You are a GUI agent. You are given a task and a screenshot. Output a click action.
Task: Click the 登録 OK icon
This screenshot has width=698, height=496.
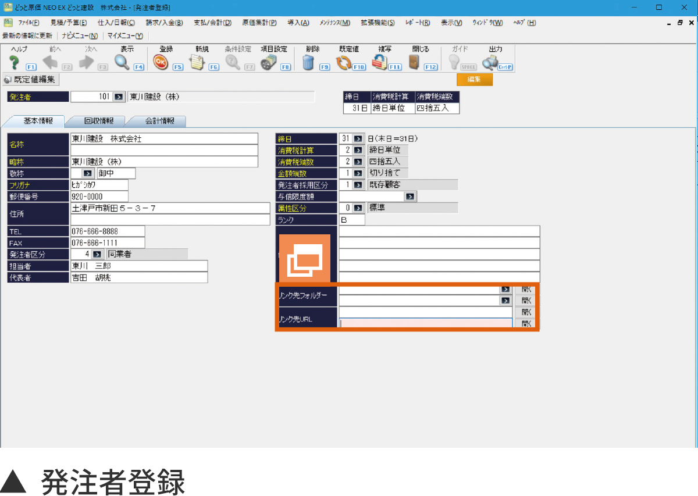pos(161,62)
